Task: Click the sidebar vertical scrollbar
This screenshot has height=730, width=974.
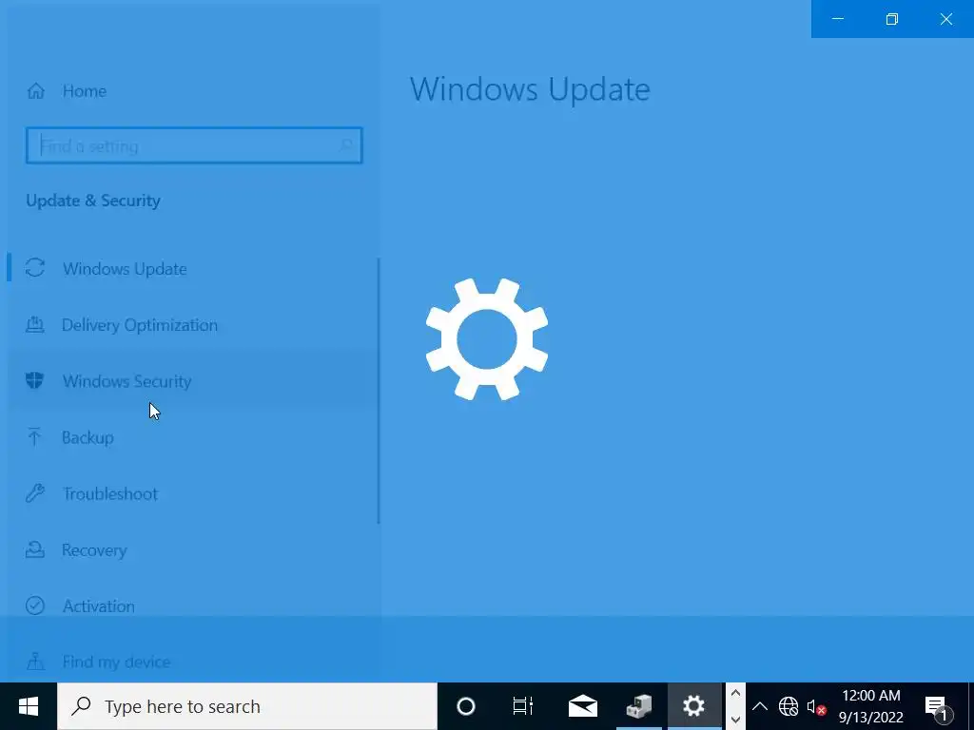Action: [x=379, y=391]
